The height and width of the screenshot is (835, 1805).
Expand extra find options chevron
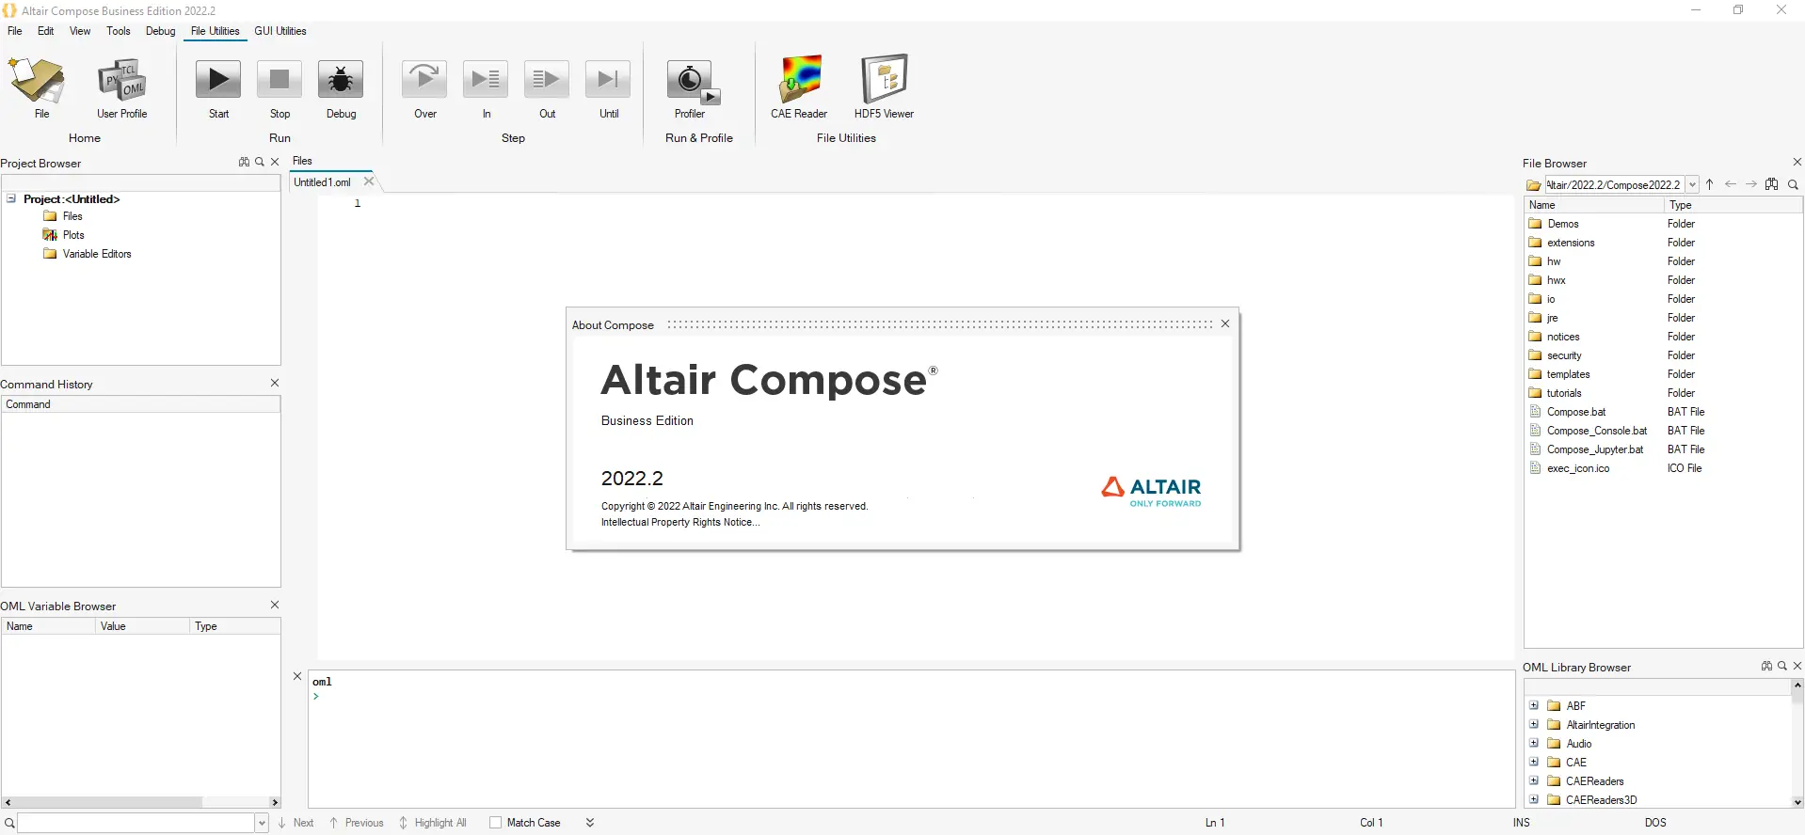coord(590,823)
